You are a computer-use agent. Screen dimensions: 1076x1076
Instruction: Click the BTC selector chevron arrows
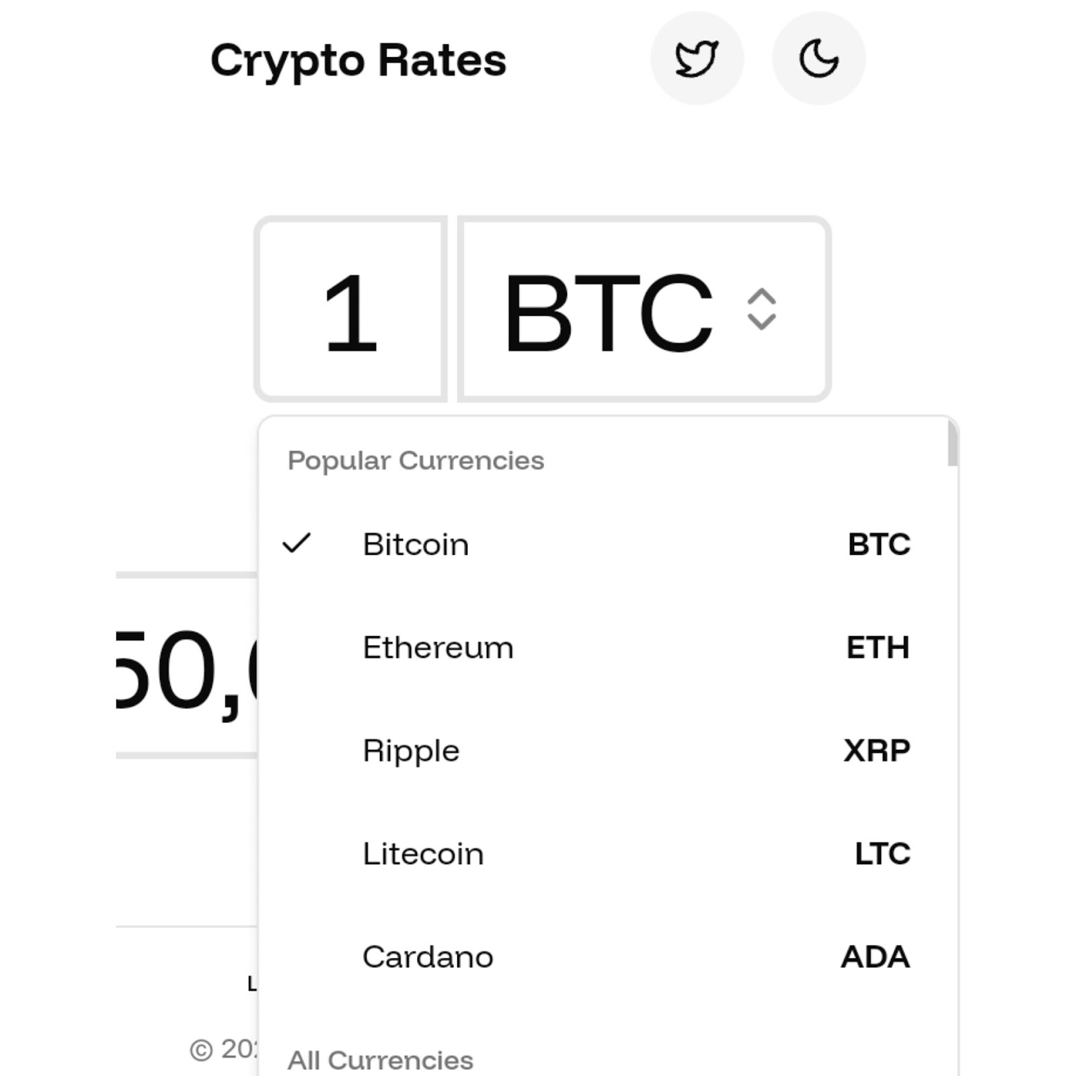(x=761, y=309)
